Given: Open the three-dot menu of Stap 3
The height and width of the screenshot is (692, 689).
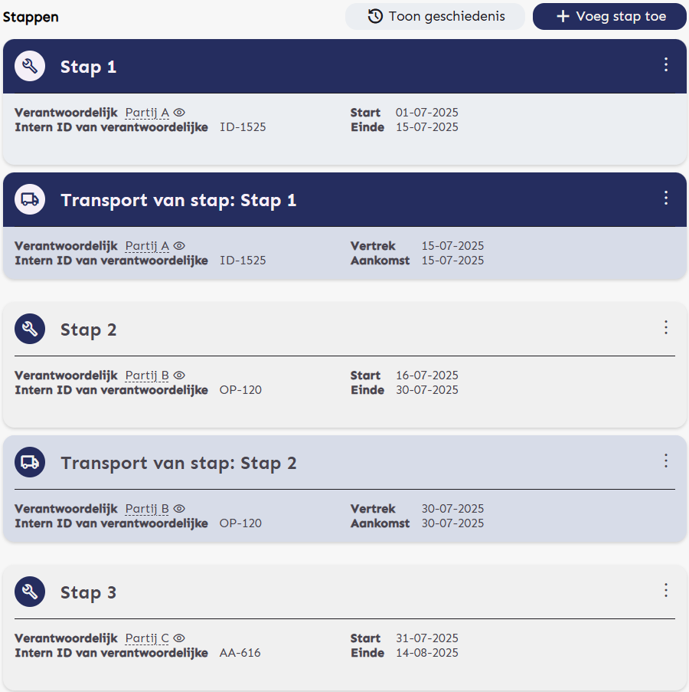Looking at the screenshot, I should 666,590.
